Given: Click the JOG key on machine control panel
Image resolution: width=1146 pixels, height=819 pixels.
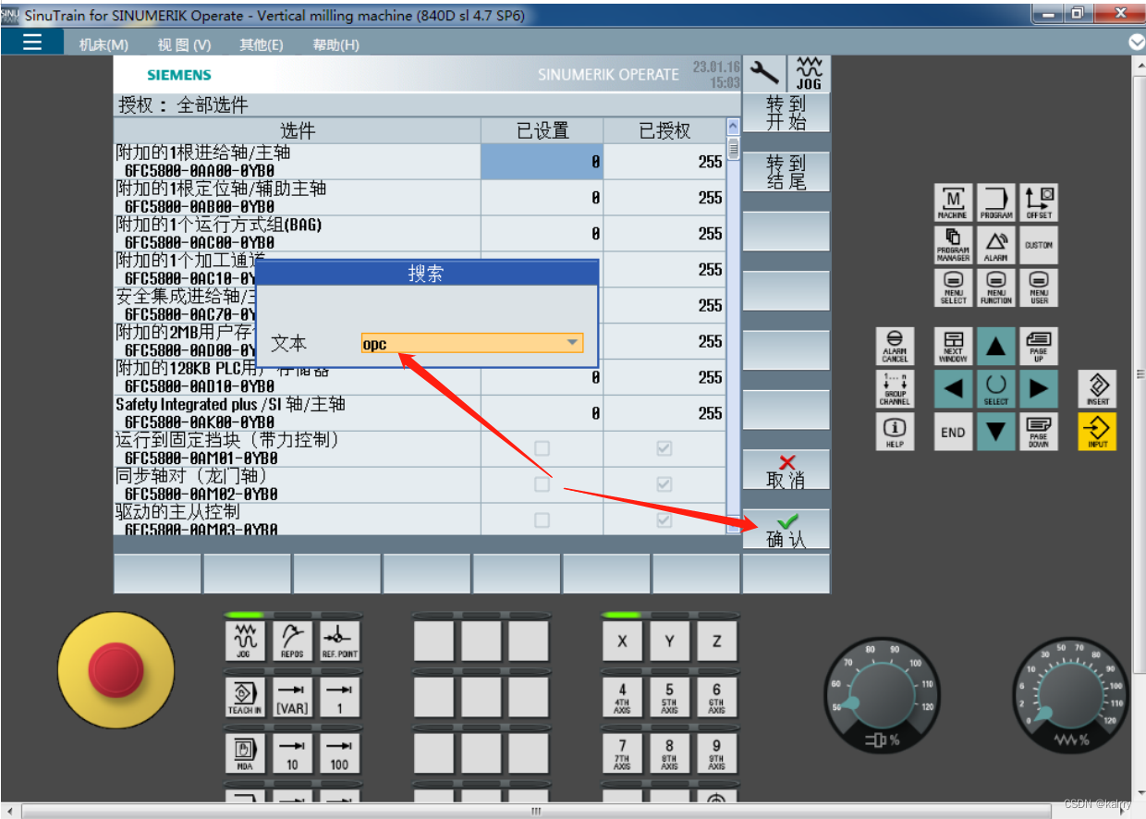Looking at the screenshot, I should pos(244,641).
